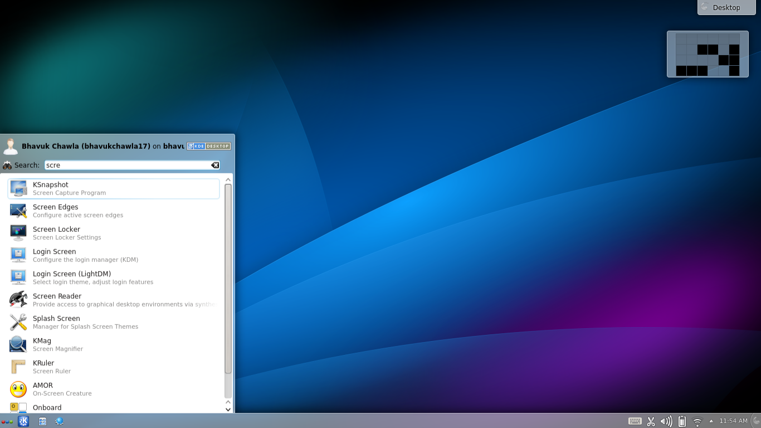Click the desktop grid widget
This screenshot has width=761, height=428.
tap(708, 54)
